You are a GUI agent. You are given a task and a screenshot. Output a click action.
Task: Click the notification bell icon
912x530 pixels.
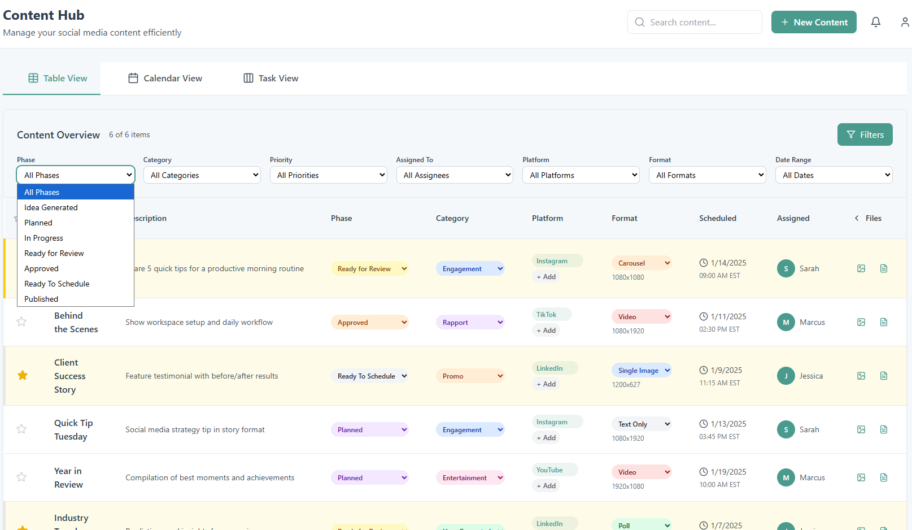(875, 22)
